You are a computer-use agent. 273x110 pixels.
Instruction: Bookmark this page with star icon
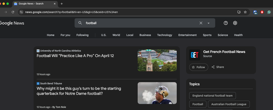[x=245, y=12]
